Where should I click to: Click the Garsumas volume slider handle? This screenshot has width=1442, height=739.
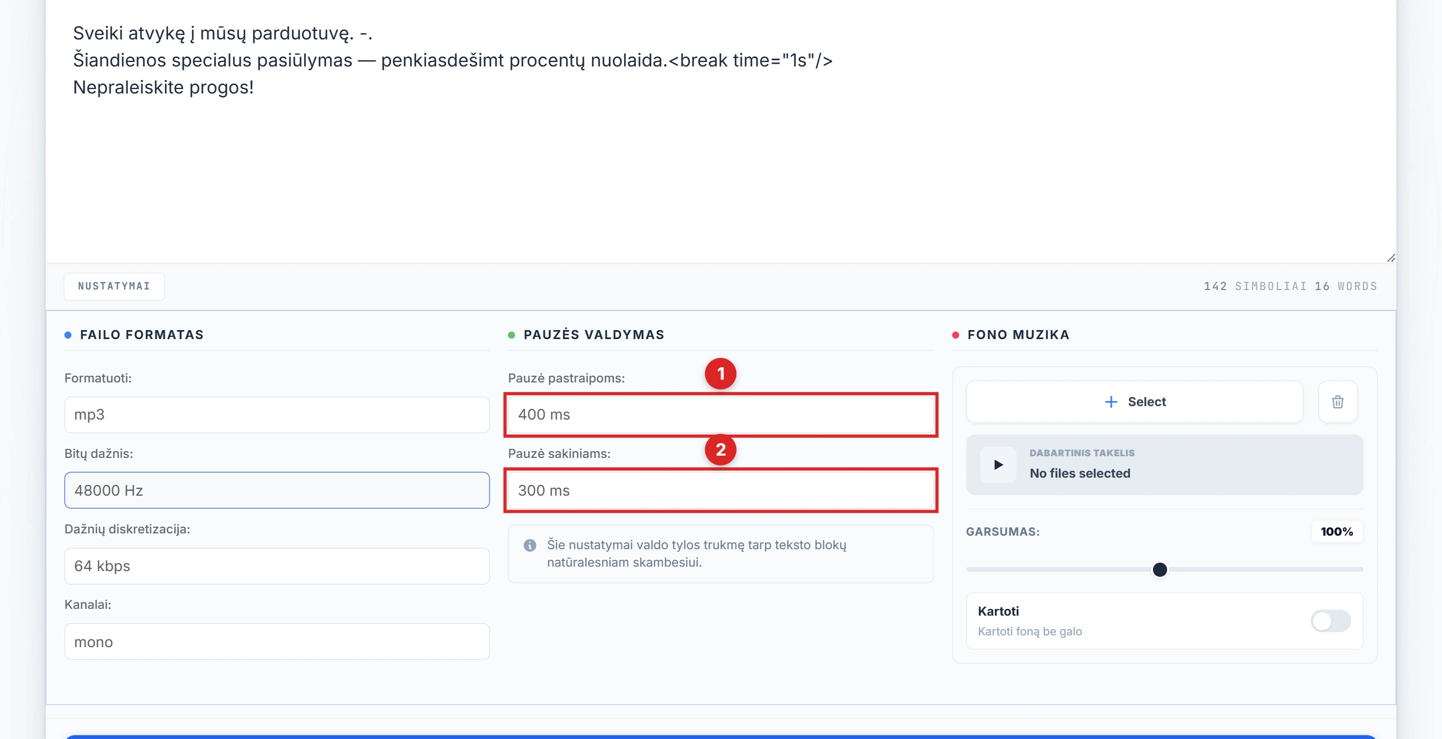pos(1160,569)
